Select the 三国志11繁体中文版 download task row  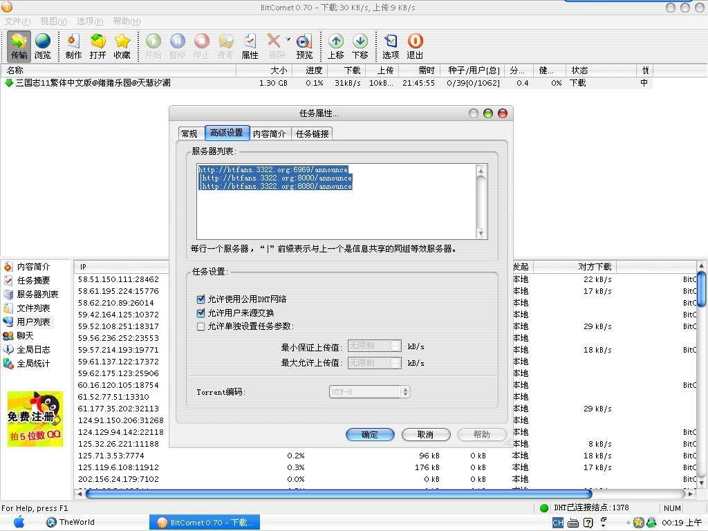pos(327,83)
